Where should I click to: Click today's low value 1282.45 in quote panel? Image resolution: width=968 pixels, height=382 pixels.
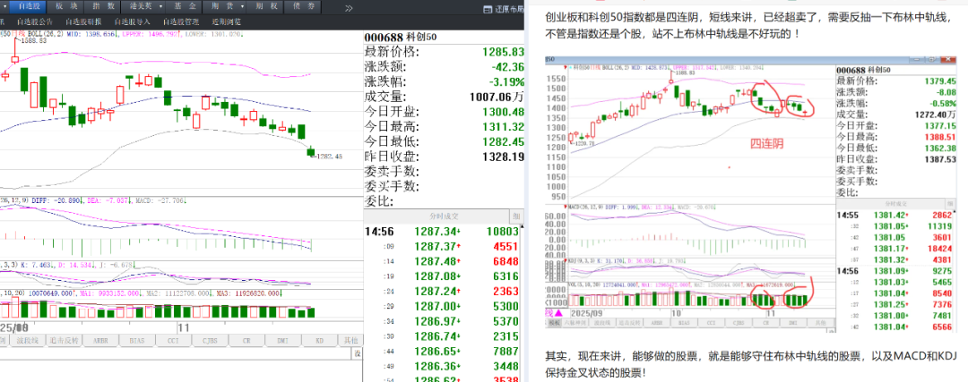(x=501, y=141)
